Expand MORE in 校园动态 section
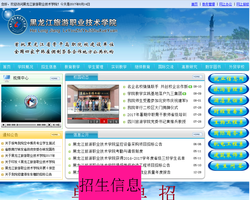This screenshot has height=200, width=250. click(x=197, y=77)
